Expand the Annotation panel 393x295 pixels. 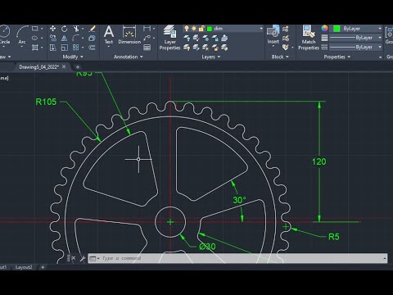click(128, 57)
